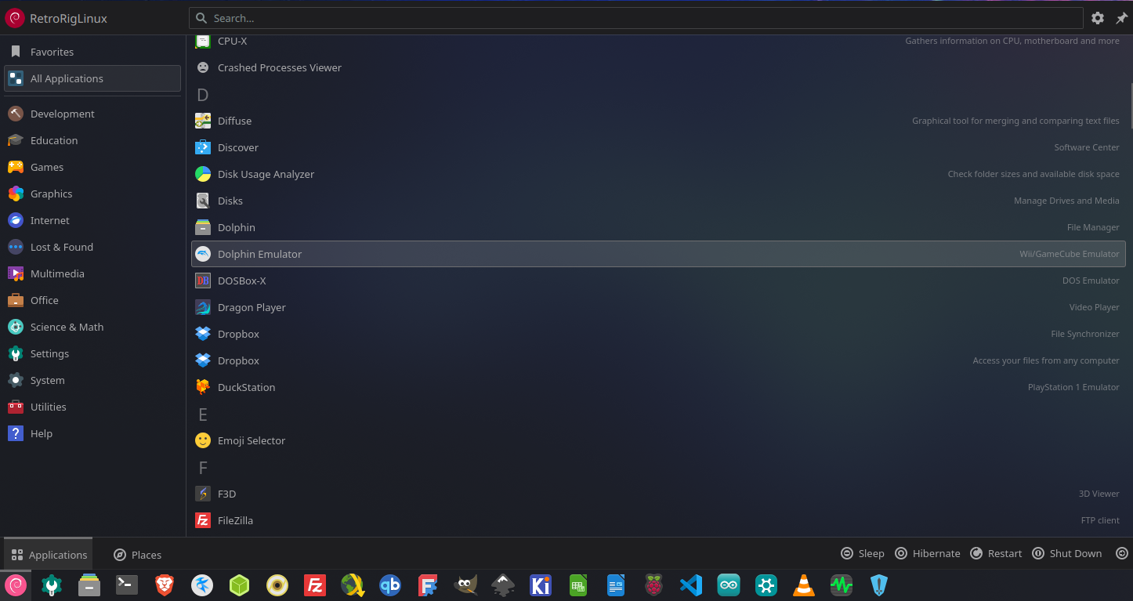Show the Favorites list

pos(52,52)
